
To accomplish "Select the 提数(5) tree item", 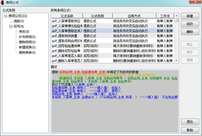I will [19, 21].
